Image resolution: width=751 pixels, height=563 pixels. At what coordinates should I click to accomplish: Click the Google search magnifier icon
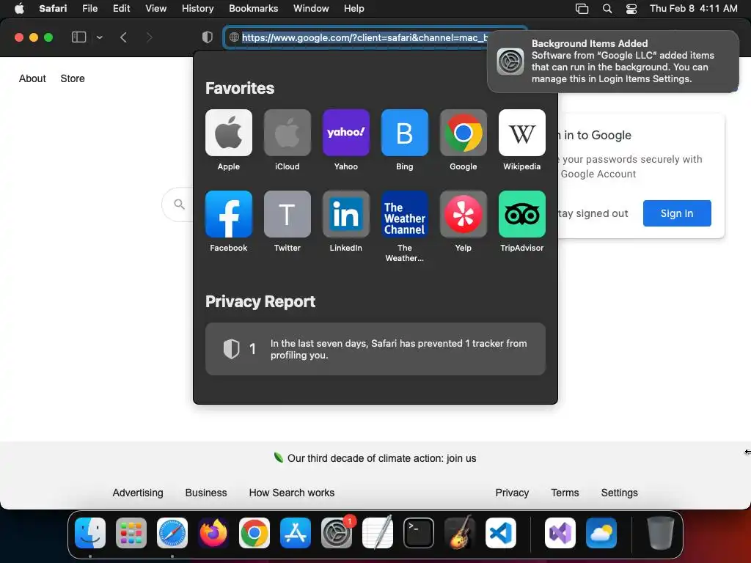click(x=179, y=205)
